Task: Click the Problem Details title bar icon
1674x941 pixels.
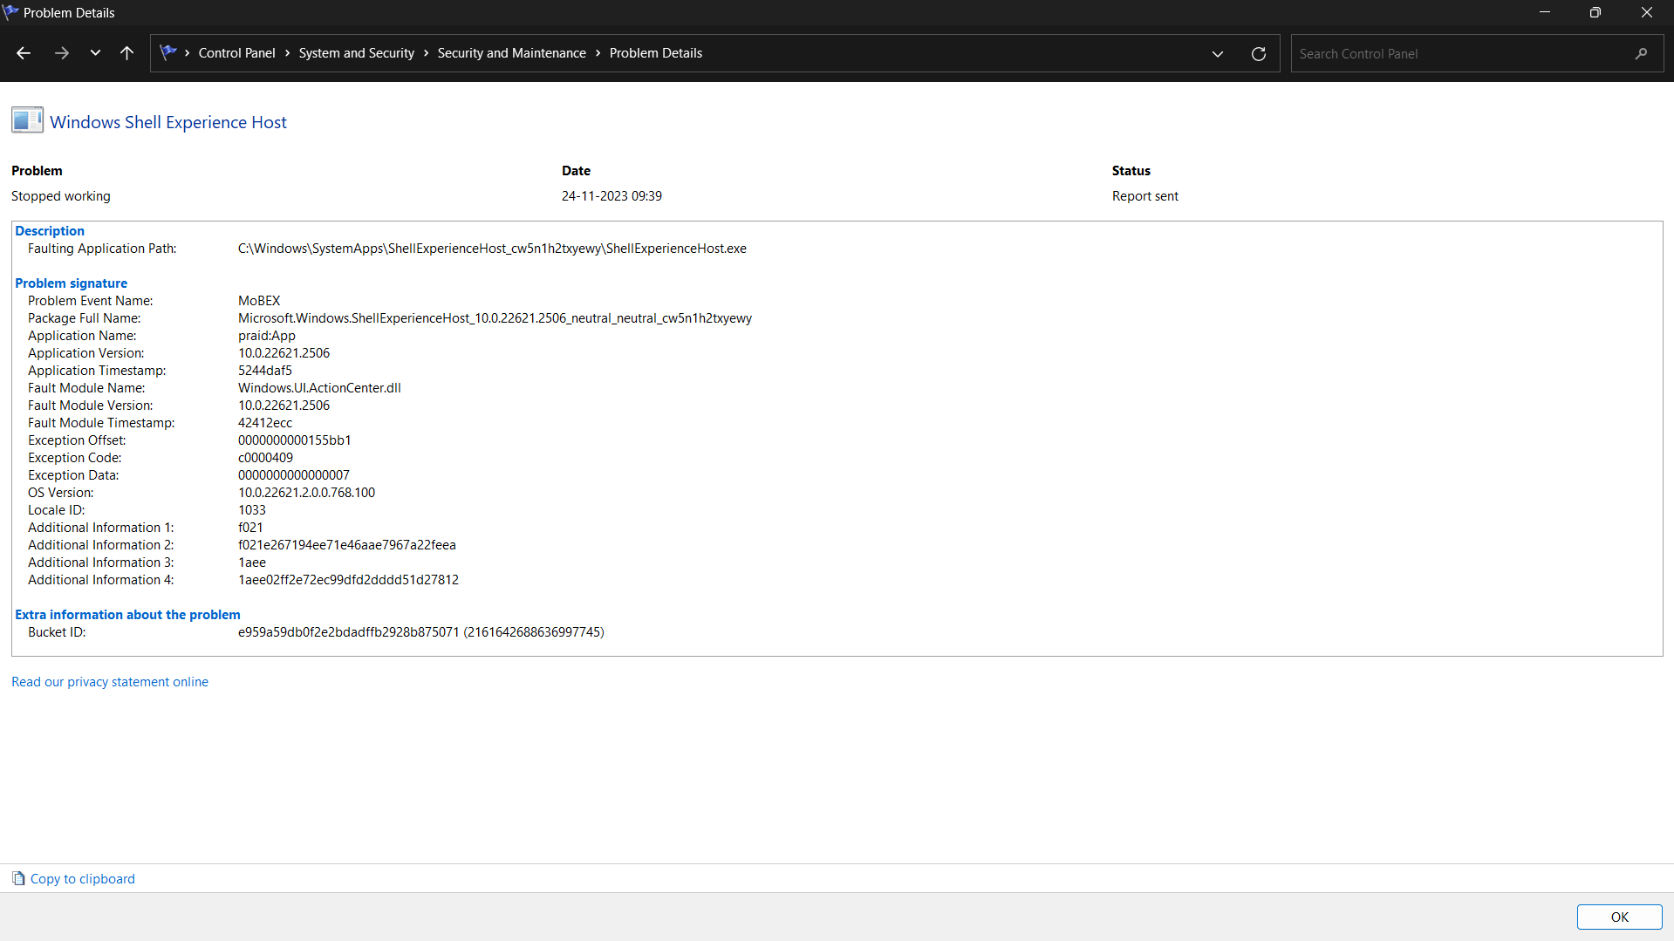Action: tap(10, 12)
